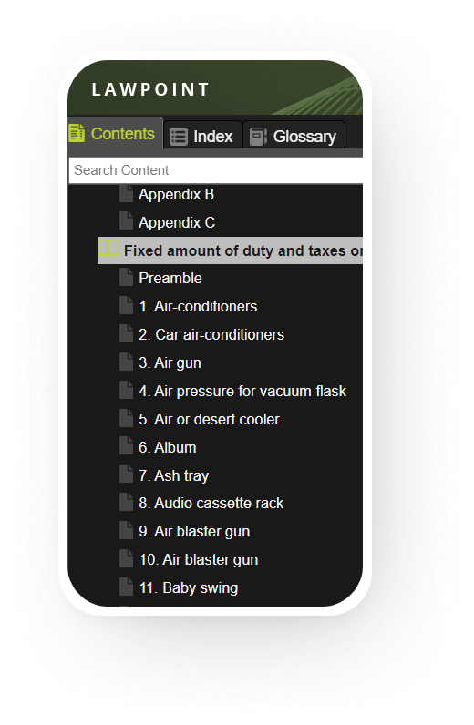Open 3. Air gun entry
Viewport: 474px width, 725px height.
(x=170, y=363)
